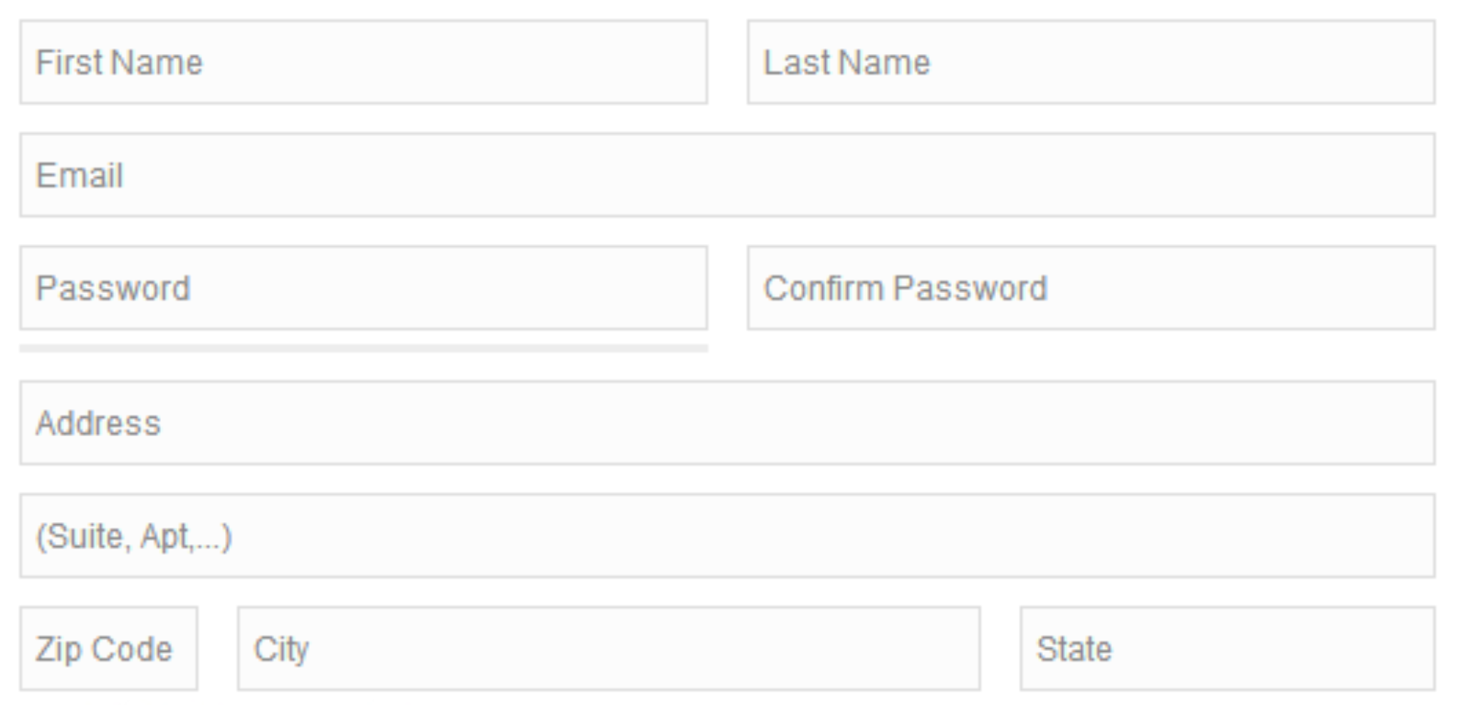Click the password strength meter bar
This screenshot has height=705, width=1458.
(x=363, y=349)
